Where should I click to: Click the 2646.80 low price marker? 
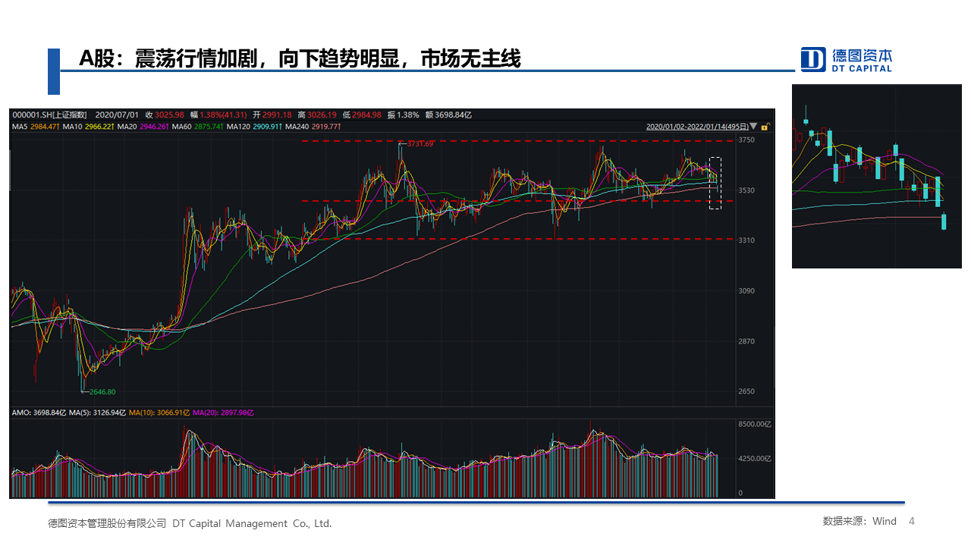point(101,392)
